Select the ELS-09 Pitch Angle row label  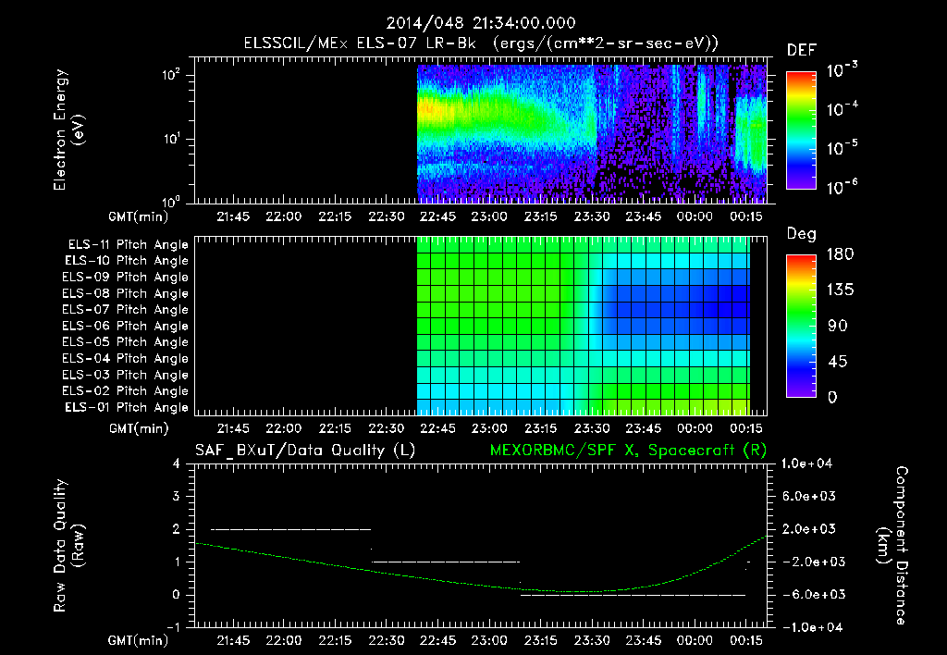tap(126, 278)
